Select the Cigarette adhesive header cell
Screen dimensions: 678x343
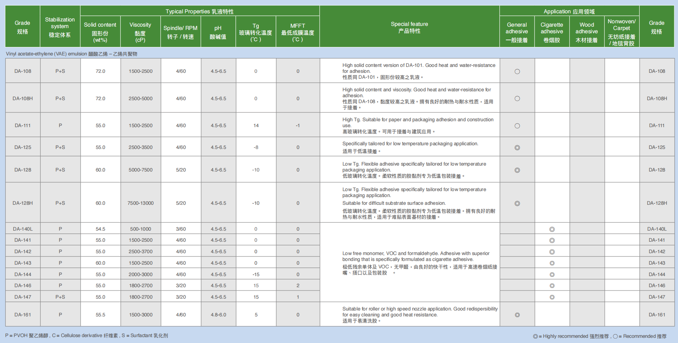551,32
